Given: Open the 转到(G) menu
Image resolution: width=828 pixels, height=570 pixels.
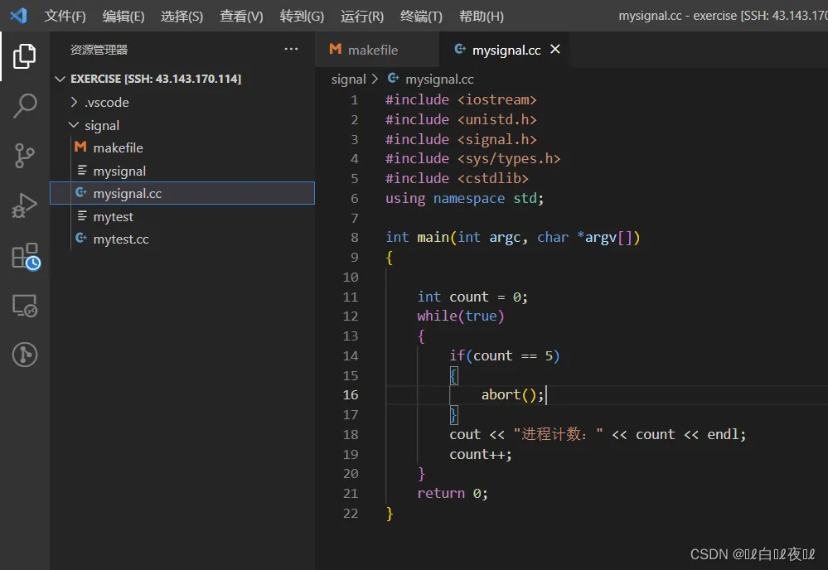Looking at the screenshot, I should point(302,17).
